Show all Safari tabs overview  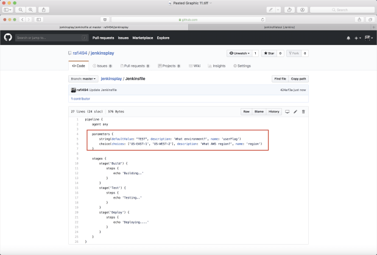[370, 19]
